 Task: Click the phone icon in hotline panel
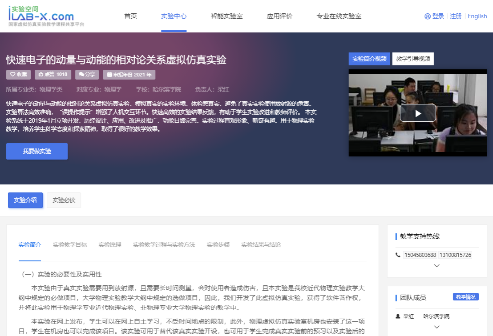pyautogui.click(x=398, y=255)
